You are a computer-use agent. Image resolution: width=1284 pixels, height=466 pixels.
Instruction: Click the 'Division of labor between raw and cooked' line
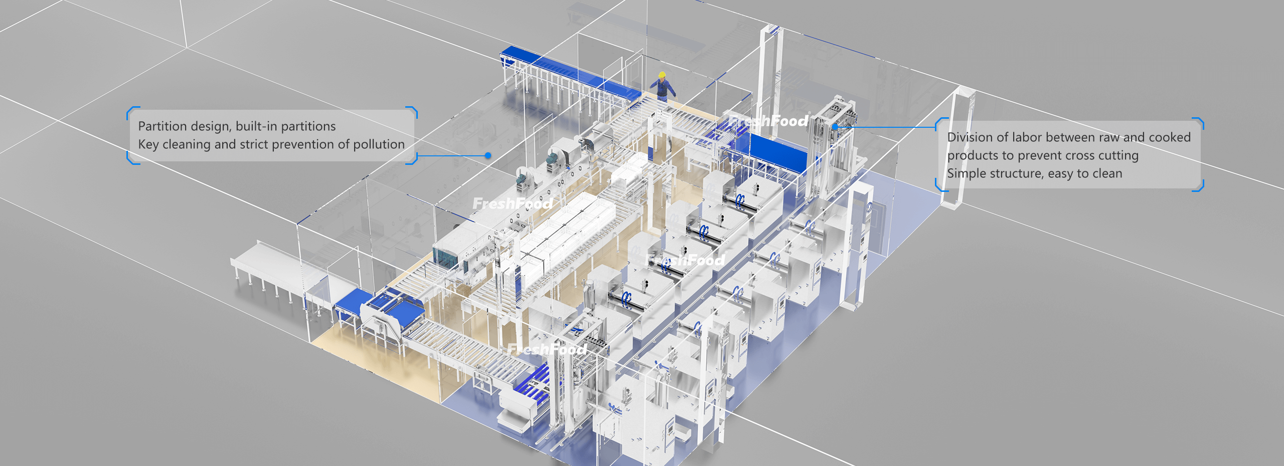click(1068, 137)
